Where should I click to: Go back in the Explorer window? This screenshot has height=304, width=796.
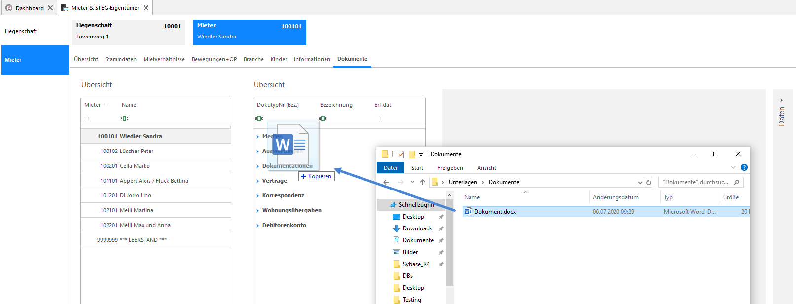tap(386, 182)
